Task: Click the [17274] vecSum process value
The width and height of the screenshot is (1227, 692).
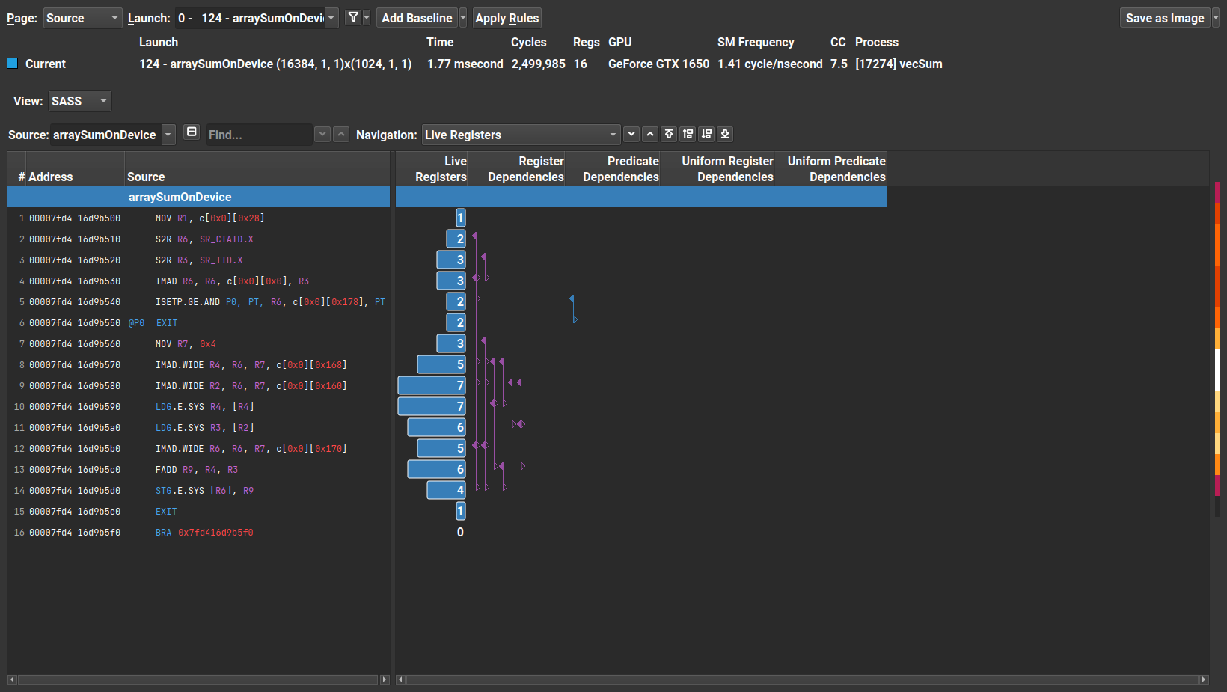Action: [899, 64]
